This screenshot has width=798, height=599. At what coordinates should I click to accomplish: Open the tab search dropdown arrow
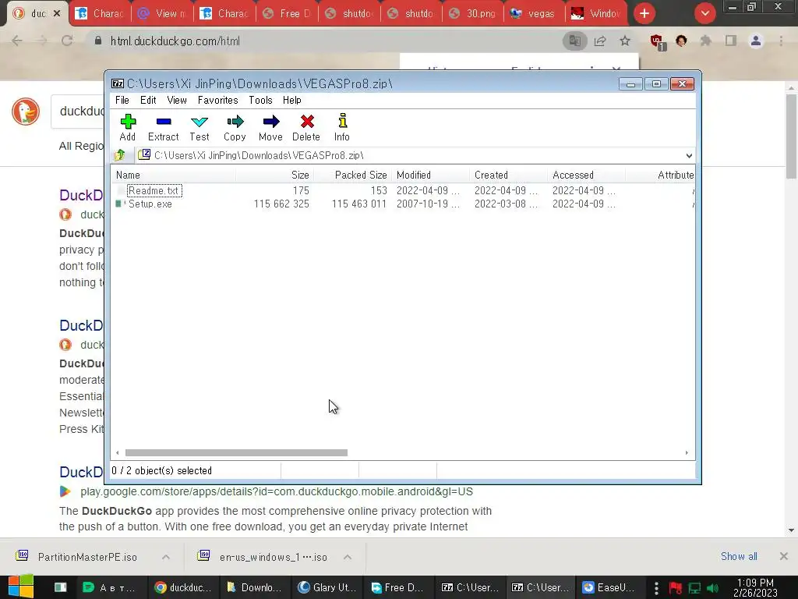click(x=704, y=13)
